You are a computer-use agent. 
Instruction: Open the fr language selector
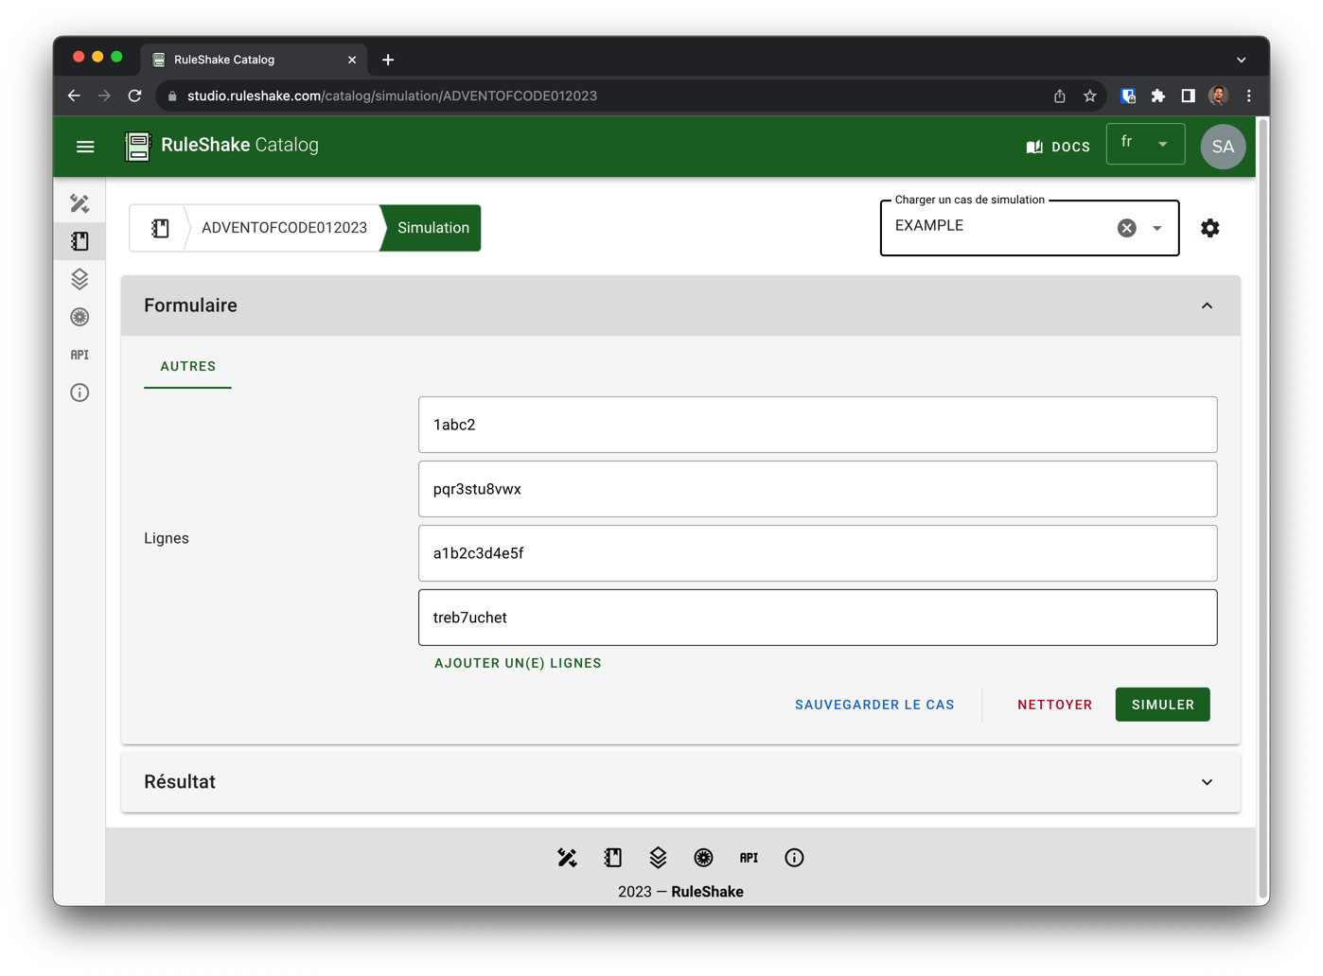coord(1145,144)
